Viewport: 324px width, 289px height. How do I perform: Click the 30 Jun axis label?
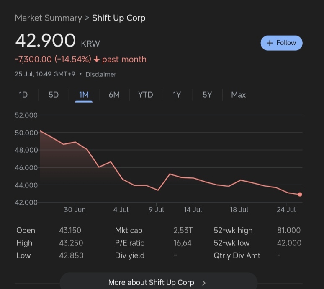(x=75, y=210)
